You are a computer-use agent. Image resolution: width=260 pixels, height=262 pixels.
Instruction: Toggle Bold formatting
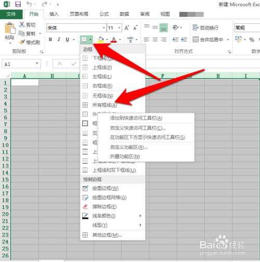pos(50,40)
